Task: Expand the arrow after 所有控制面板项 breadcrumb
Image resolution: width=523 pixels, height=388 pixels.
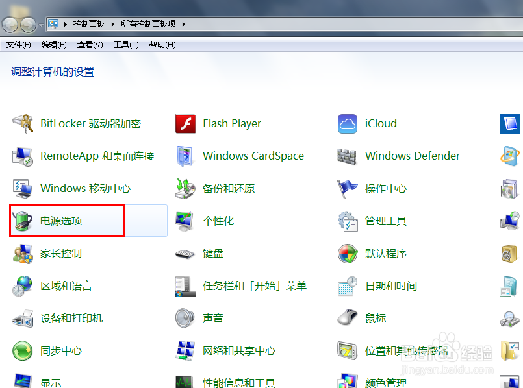Action: point(183,24)
